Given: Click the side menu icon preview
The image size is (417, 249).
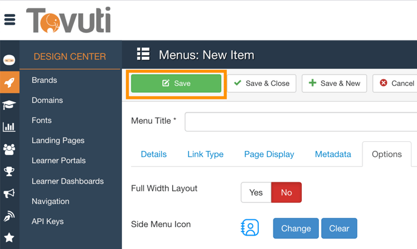Looking at the screenshot, I should point(250,228).
